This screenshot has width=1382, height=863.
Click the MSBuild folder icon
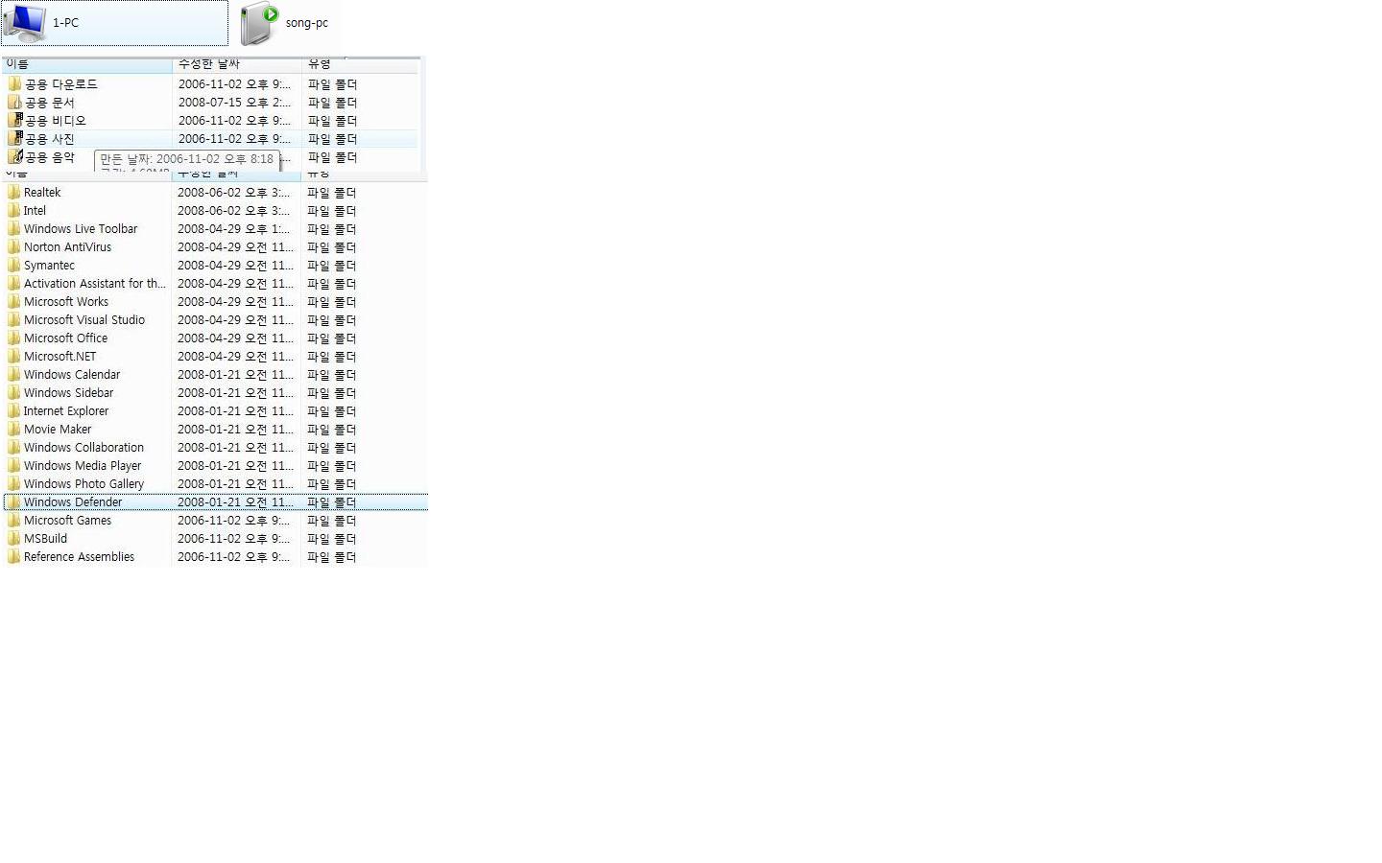(13, 539)
